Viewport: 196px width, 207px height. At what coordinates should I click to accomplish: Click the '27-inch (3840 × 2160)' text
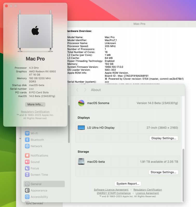point(162,128)
